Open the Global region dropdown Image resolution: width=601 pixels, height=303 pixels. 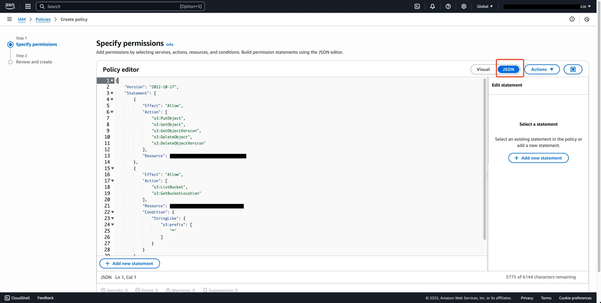[x=485, y=6]
